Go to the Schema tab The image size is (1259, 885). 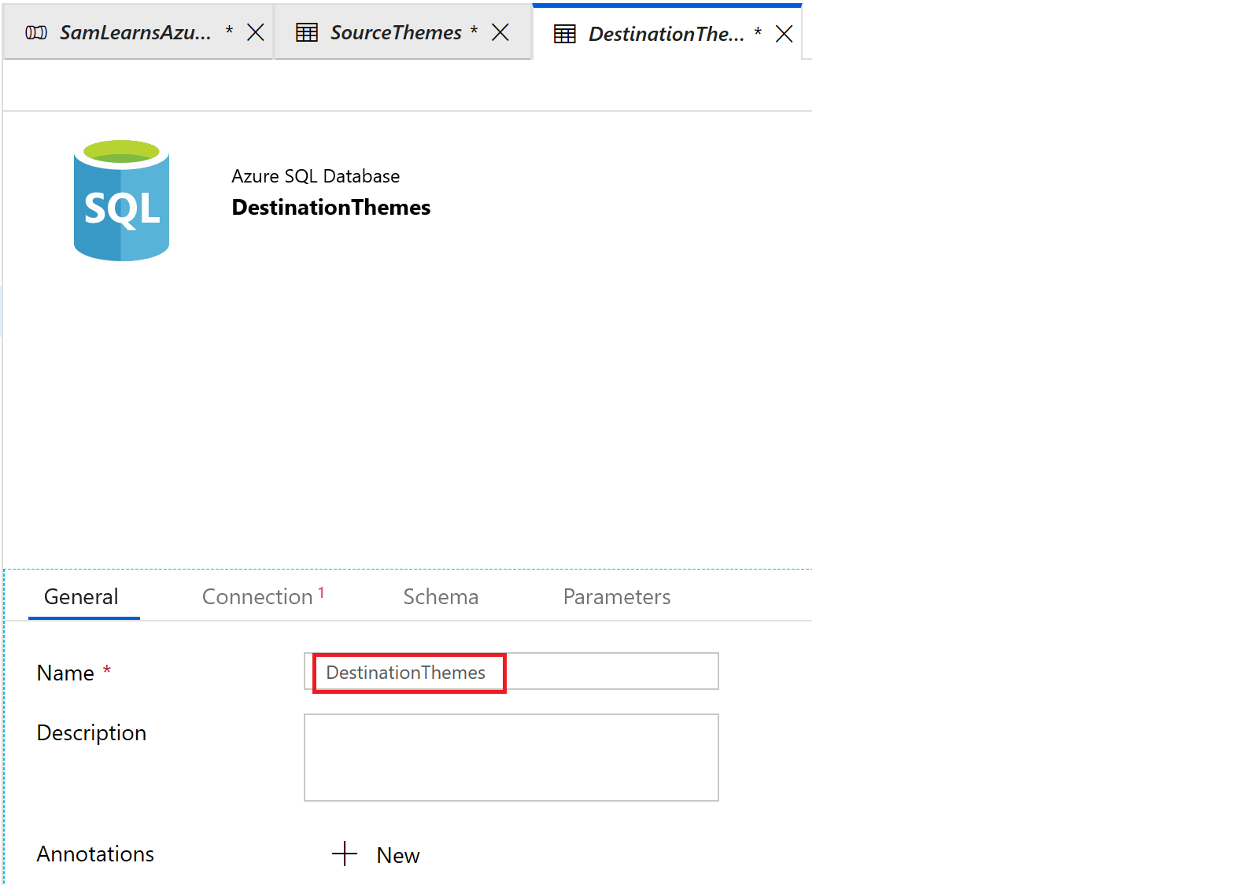point(441,597)
